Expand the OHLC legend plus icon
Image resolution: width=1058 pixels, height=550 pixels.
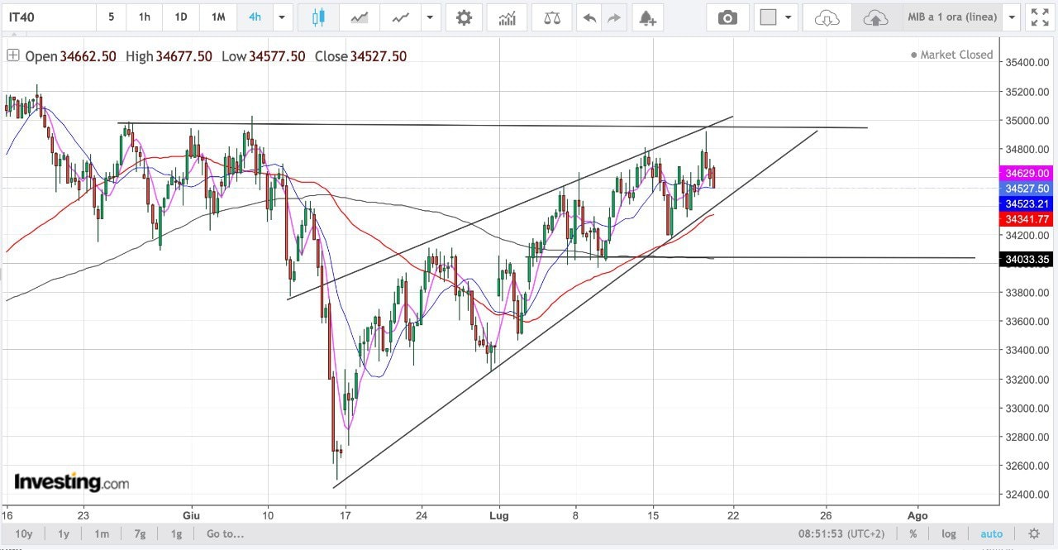pos(12,55)
